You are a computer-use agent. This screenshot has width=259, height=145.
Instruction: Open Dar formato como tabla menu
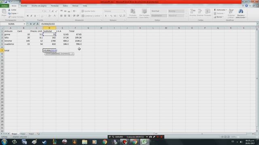click(x=144, y=13)
